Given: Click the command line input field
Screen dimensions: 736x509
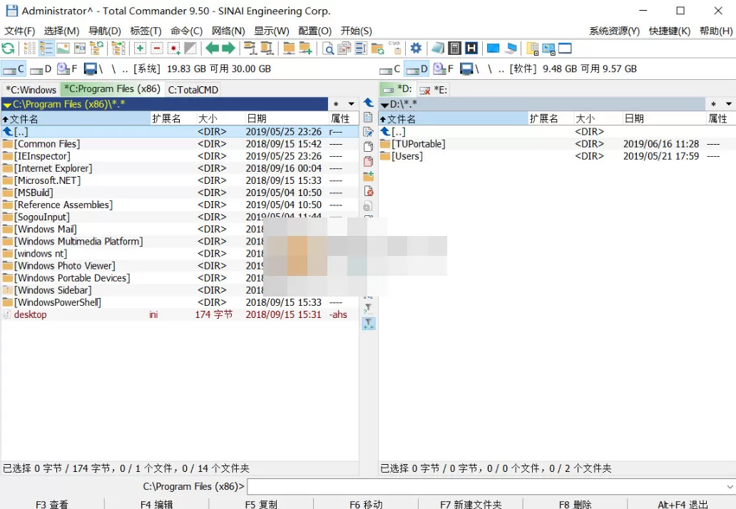Looking at the screenshot, I should tap(485, 487).
